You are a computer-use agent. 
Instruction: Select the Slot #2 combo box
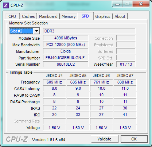click(24, 31)
